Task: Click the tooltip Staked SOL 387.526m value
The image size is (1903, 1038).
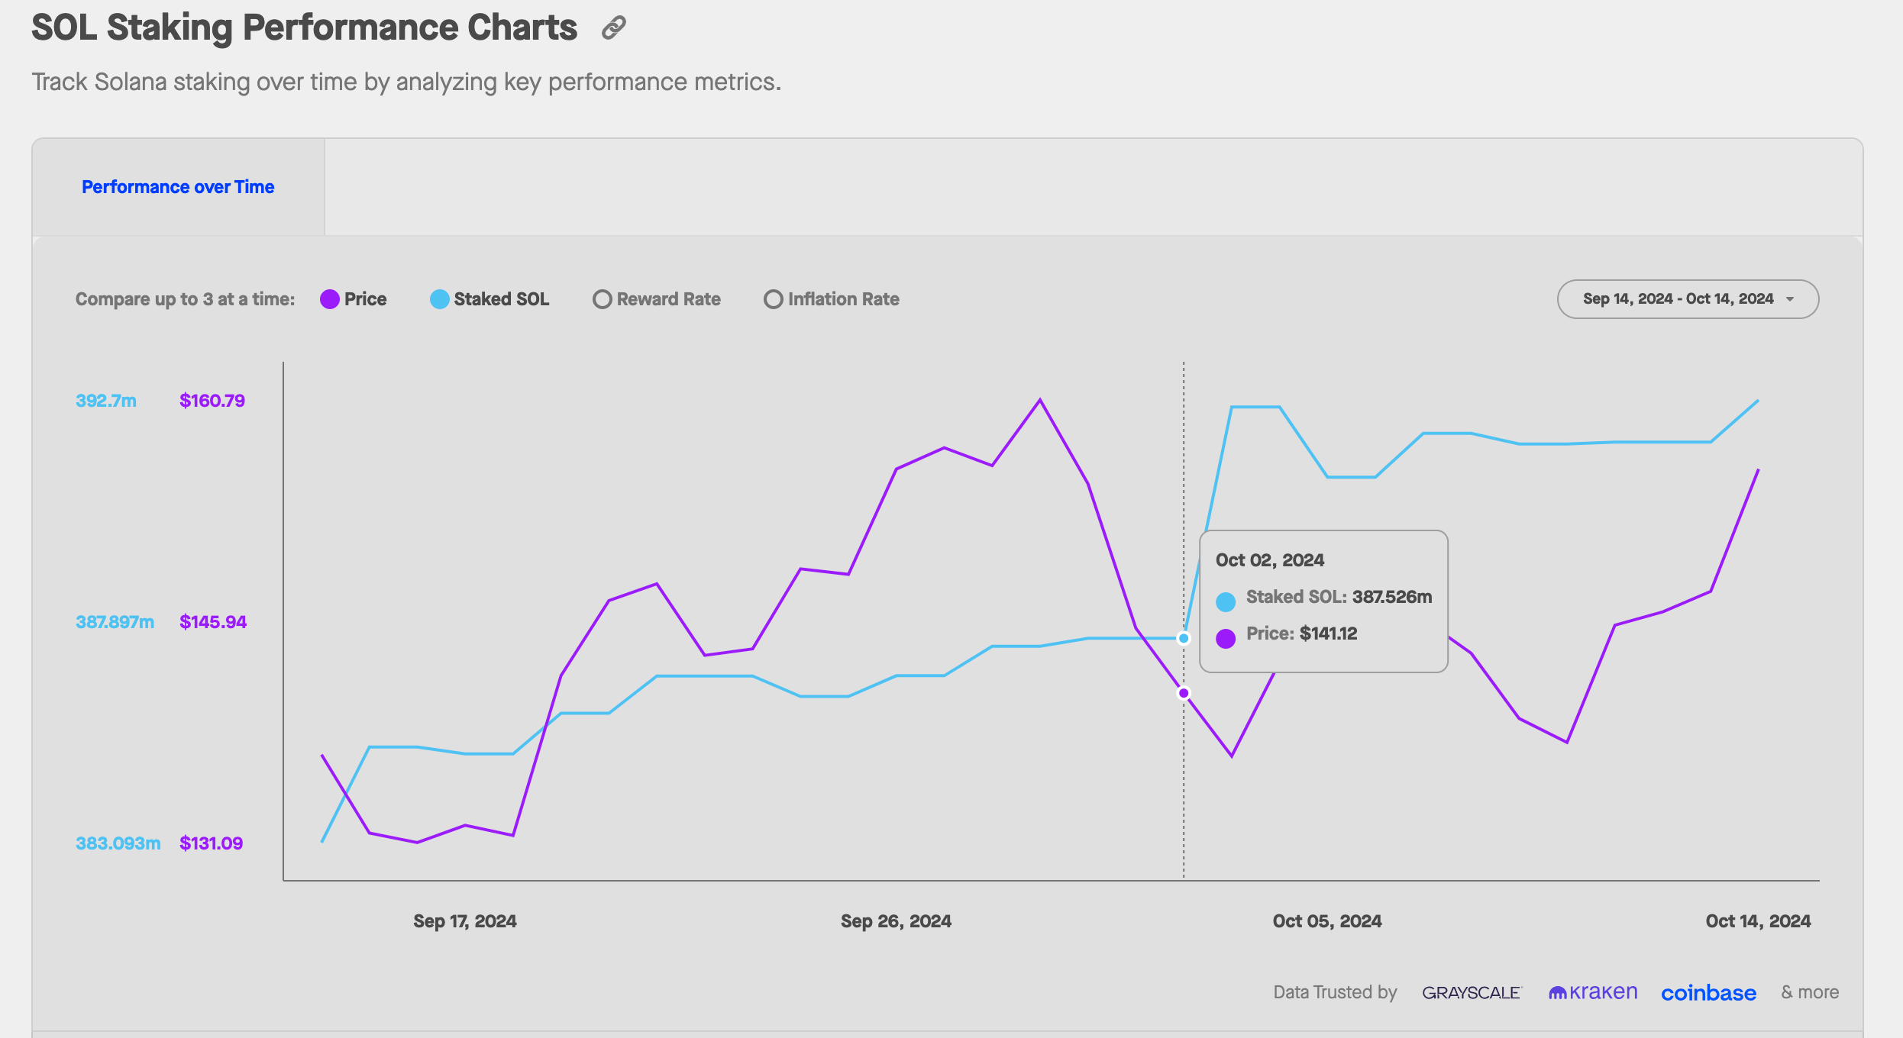Action: tap(1392, 597)
